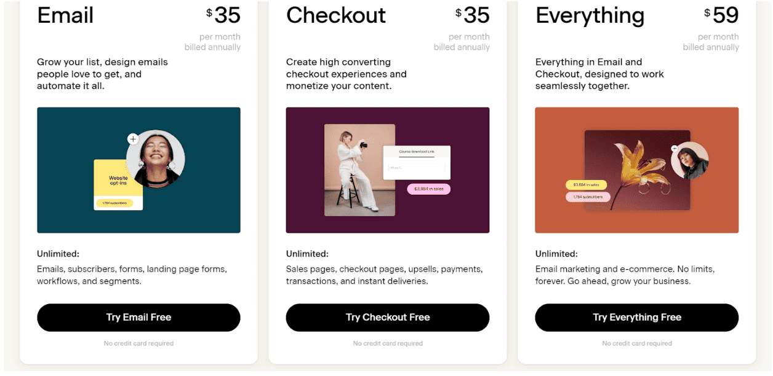The height and width of the screenshot is (376, 773).
Task: Click the pink 1,784 subscribers pill in the Everything image
Action: pyautogui.click(x=588, y=197)
